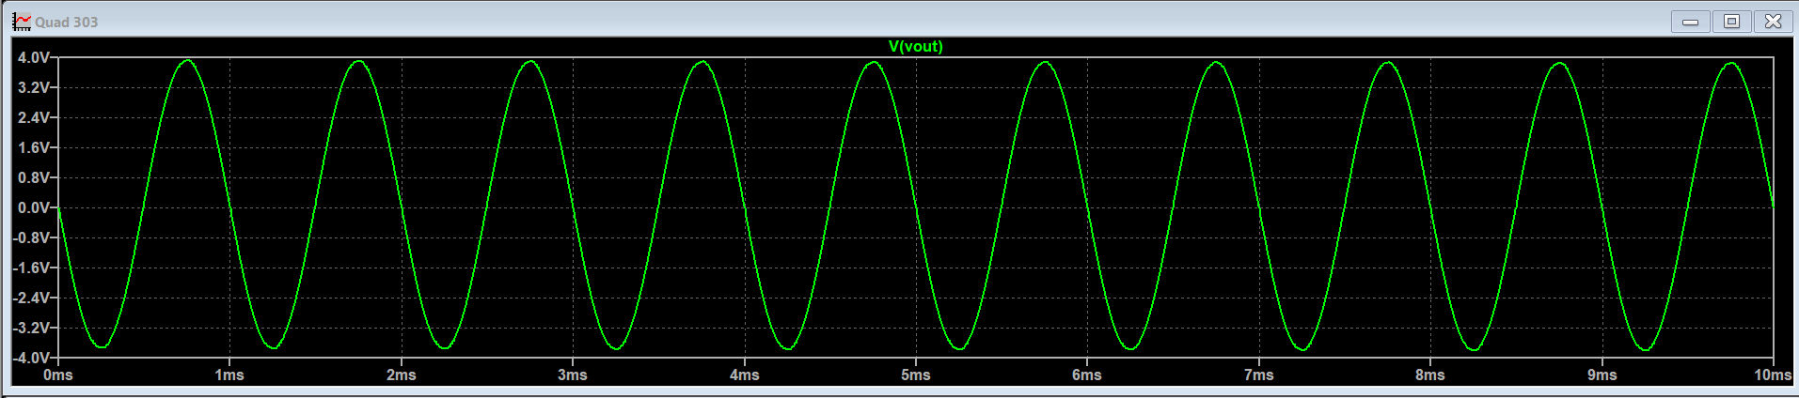Click the 0ms time axis label

[x=58, y=375]
